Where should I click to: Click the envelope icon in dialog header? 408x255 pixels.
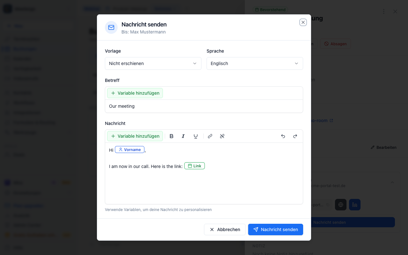111,27
